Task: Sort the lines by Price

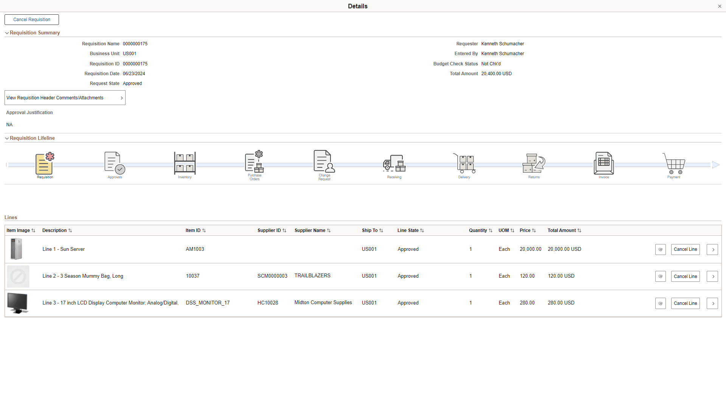Action: [x=528, y=230]
